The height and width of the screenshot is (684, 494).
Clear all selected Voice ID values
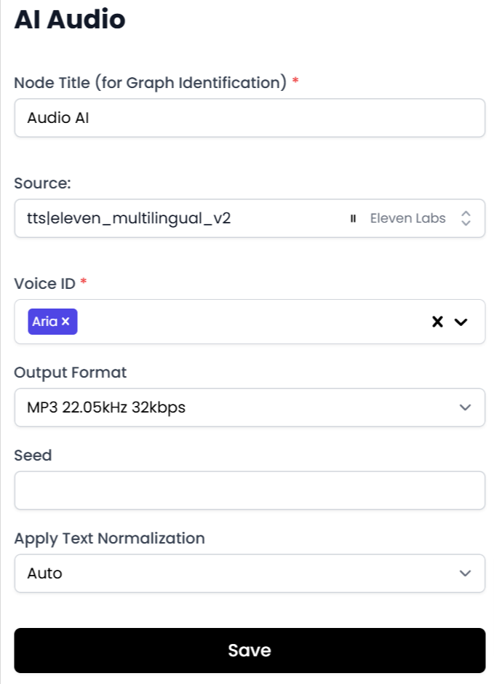437,322
